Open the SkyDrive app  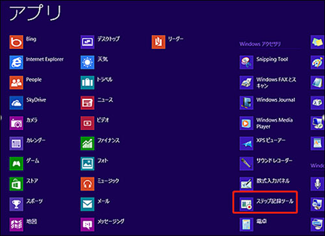[x=16, y=103]
